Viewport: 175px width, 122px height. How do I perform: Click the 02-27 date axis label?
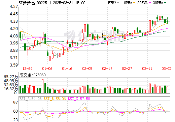click(127, 69)
